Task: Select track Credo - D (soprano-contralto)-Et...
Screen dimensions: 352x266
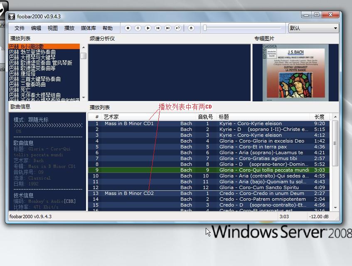Action: [x=209, y=205]
